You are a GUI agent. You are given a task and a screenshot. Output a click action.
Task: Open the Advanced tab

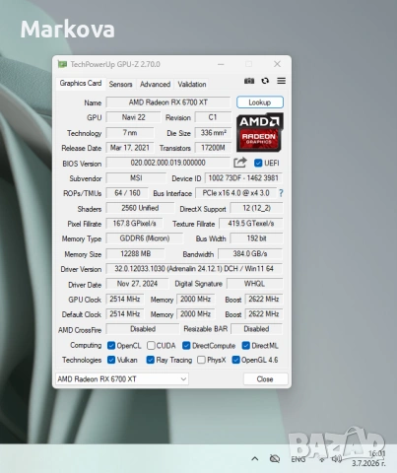(155, 84)
